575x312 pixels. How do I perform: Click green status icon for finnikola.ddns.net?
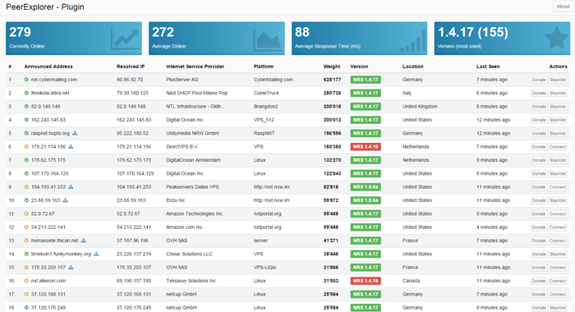tap(26, 93)
